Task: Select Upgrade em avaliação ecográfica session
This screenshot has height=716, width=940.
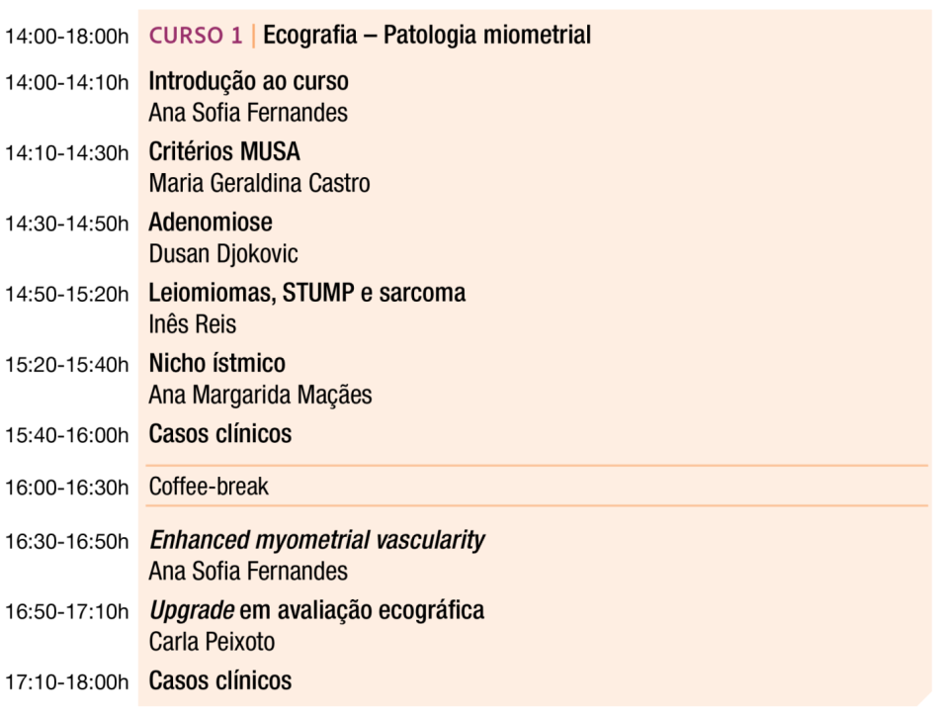Action: point(316,610)
